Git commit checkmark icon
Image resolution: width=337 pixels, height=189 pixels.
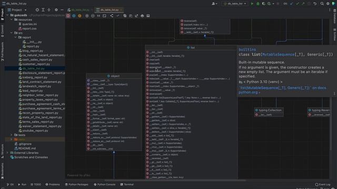coord(298,4)
